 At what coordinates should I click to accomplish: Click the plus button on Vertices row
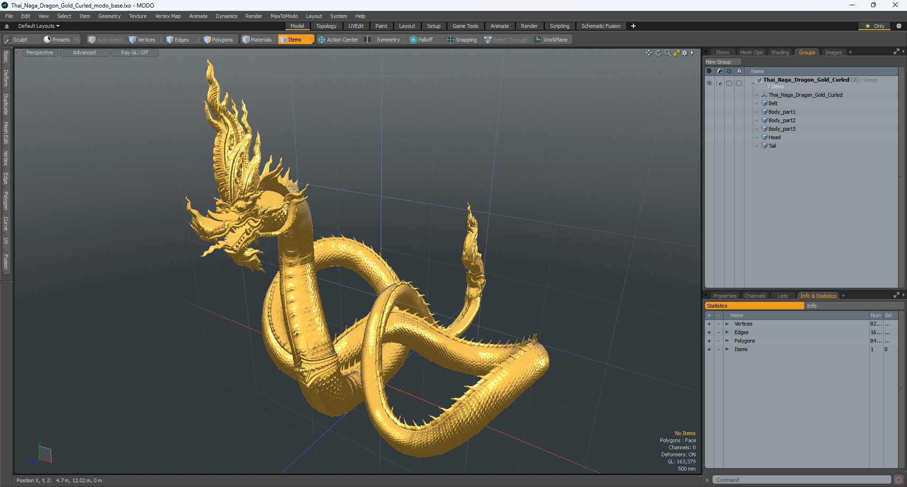click(x=709, y=324)
